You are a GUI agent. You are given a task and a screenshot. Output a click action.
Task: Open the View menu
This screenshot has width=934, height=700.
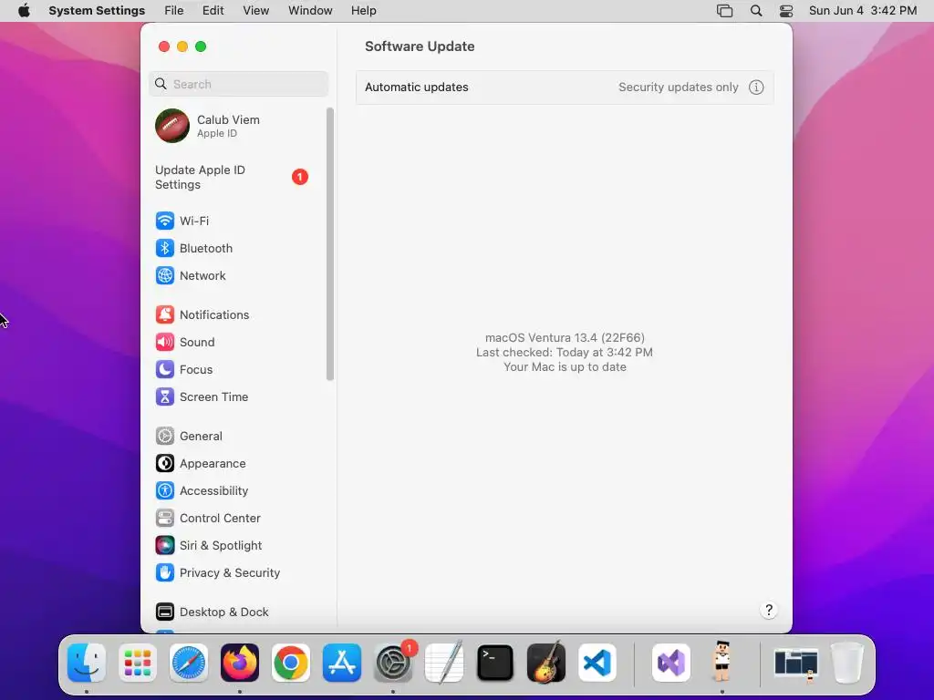pyautogui.click(x=255, y=11)
